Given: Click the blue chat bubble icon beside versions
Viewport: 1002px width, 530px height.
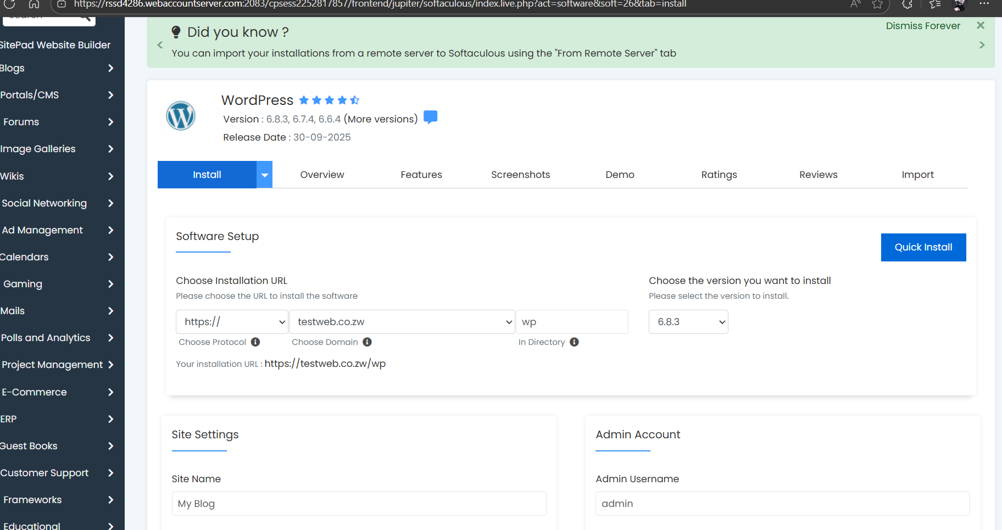Looking at the screenshot, I should point(431,118).
